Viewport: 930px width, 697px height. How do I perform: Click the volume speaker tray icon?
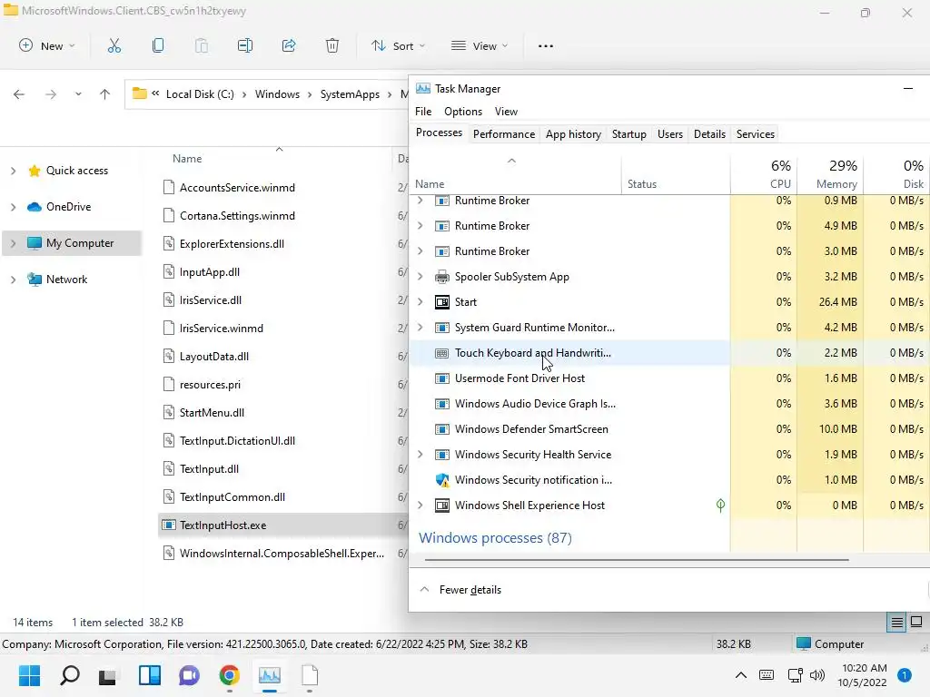tap(817, 675)
